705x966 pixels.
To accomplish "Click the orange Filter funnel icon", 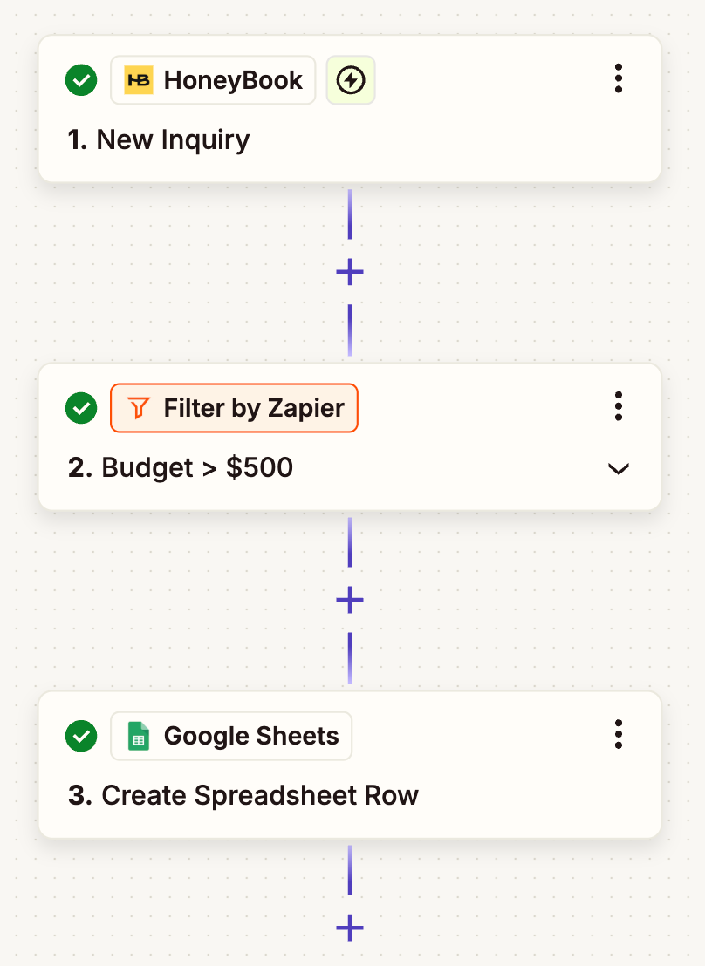I will (139, 408).
